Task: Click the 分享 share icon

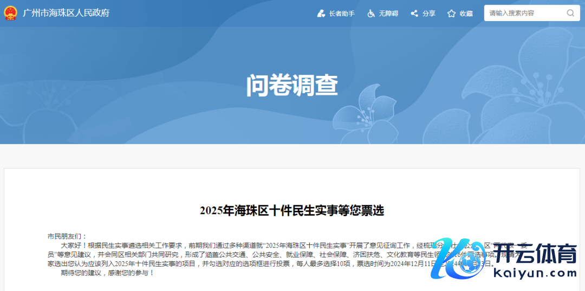Action: pos(414,14)
